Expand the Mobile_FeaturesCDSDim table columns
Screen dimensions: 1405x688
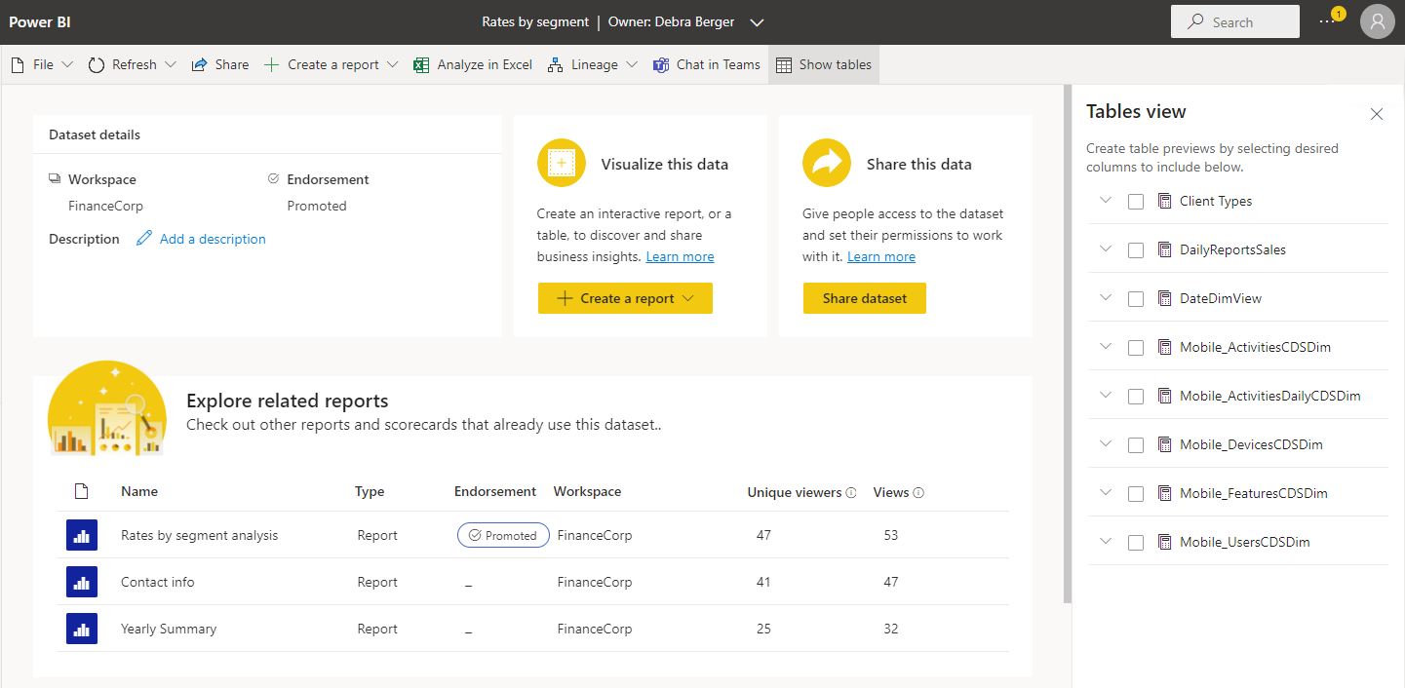point(1105,492)
